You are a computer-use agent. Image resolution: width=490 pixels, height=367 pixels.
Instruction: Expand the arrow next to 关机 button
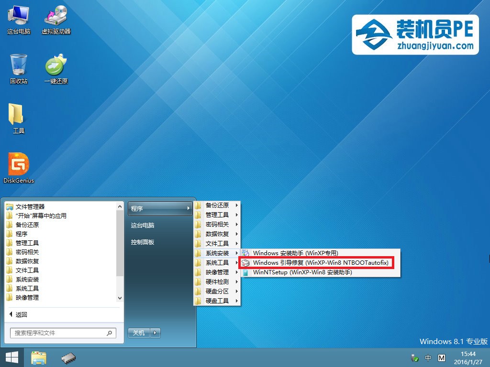point(156,333)
